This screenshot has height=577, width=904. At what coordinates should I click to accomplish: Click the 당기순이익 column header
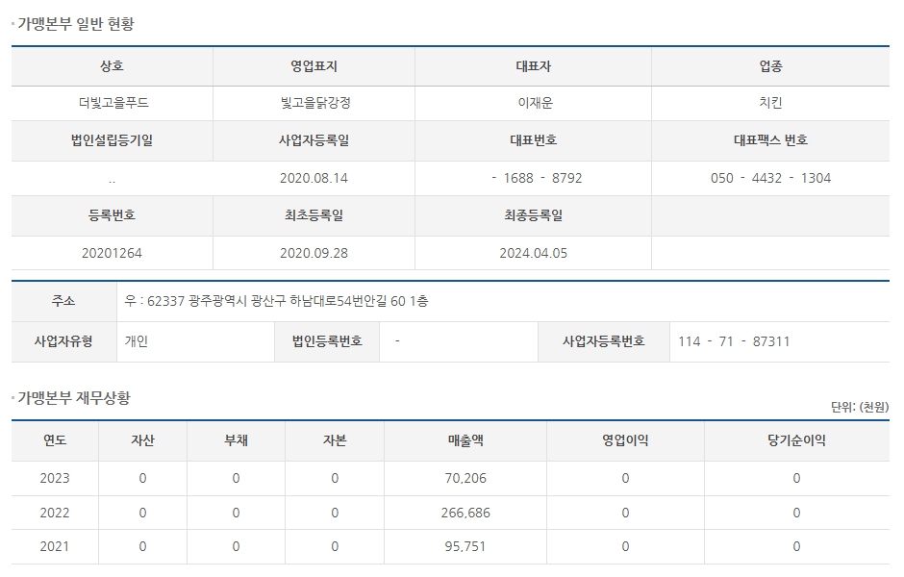click(796, 441)
